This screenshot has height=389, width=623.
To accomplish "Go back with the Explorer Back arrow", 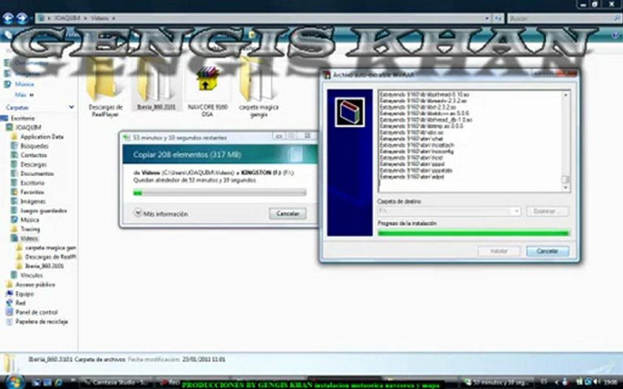I will tap(8, 18).
